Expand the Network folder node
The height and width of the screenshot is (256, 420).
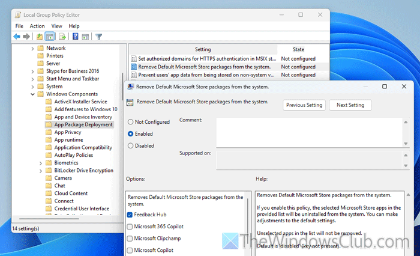coord(32,48)
